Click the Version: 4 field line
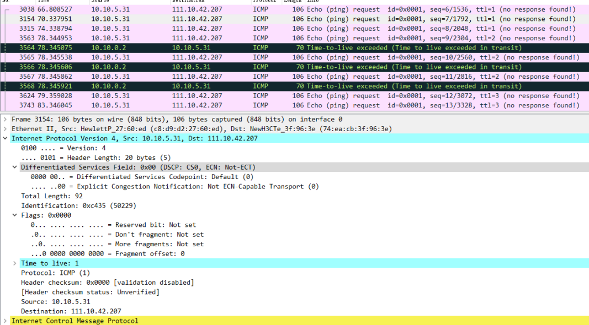 tap(63, 148)
